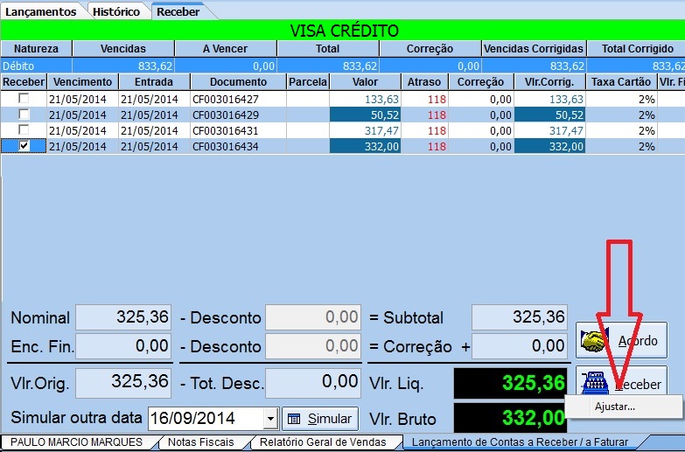The image size is (685, 452).
Task: Select the Receber tab at top
Action: click(178, 11)
